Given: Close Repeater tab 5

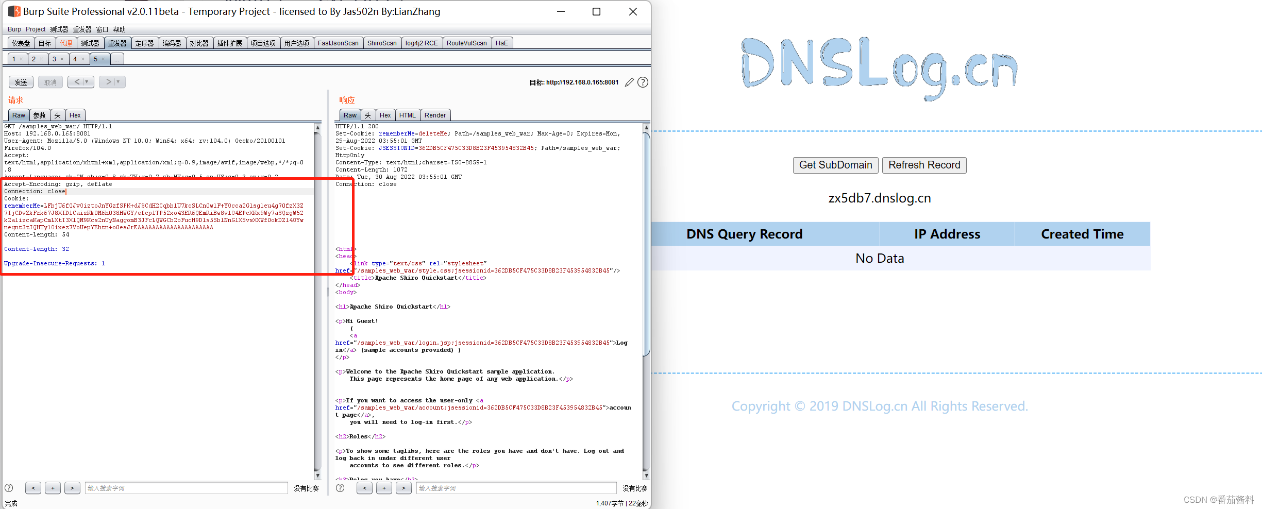Looking at the screenshot, I should (103, 59).
